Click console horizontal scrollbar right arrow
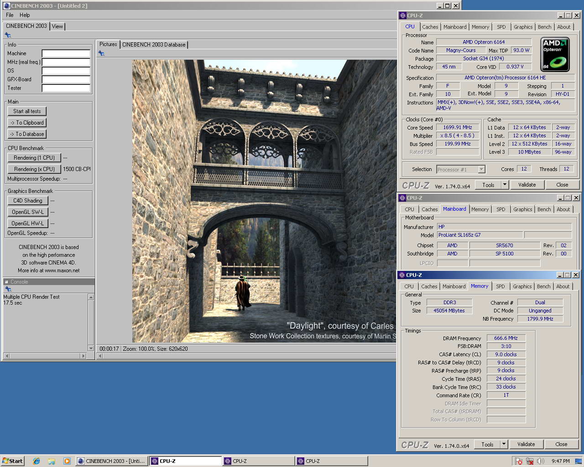 (x=83, y=356)
